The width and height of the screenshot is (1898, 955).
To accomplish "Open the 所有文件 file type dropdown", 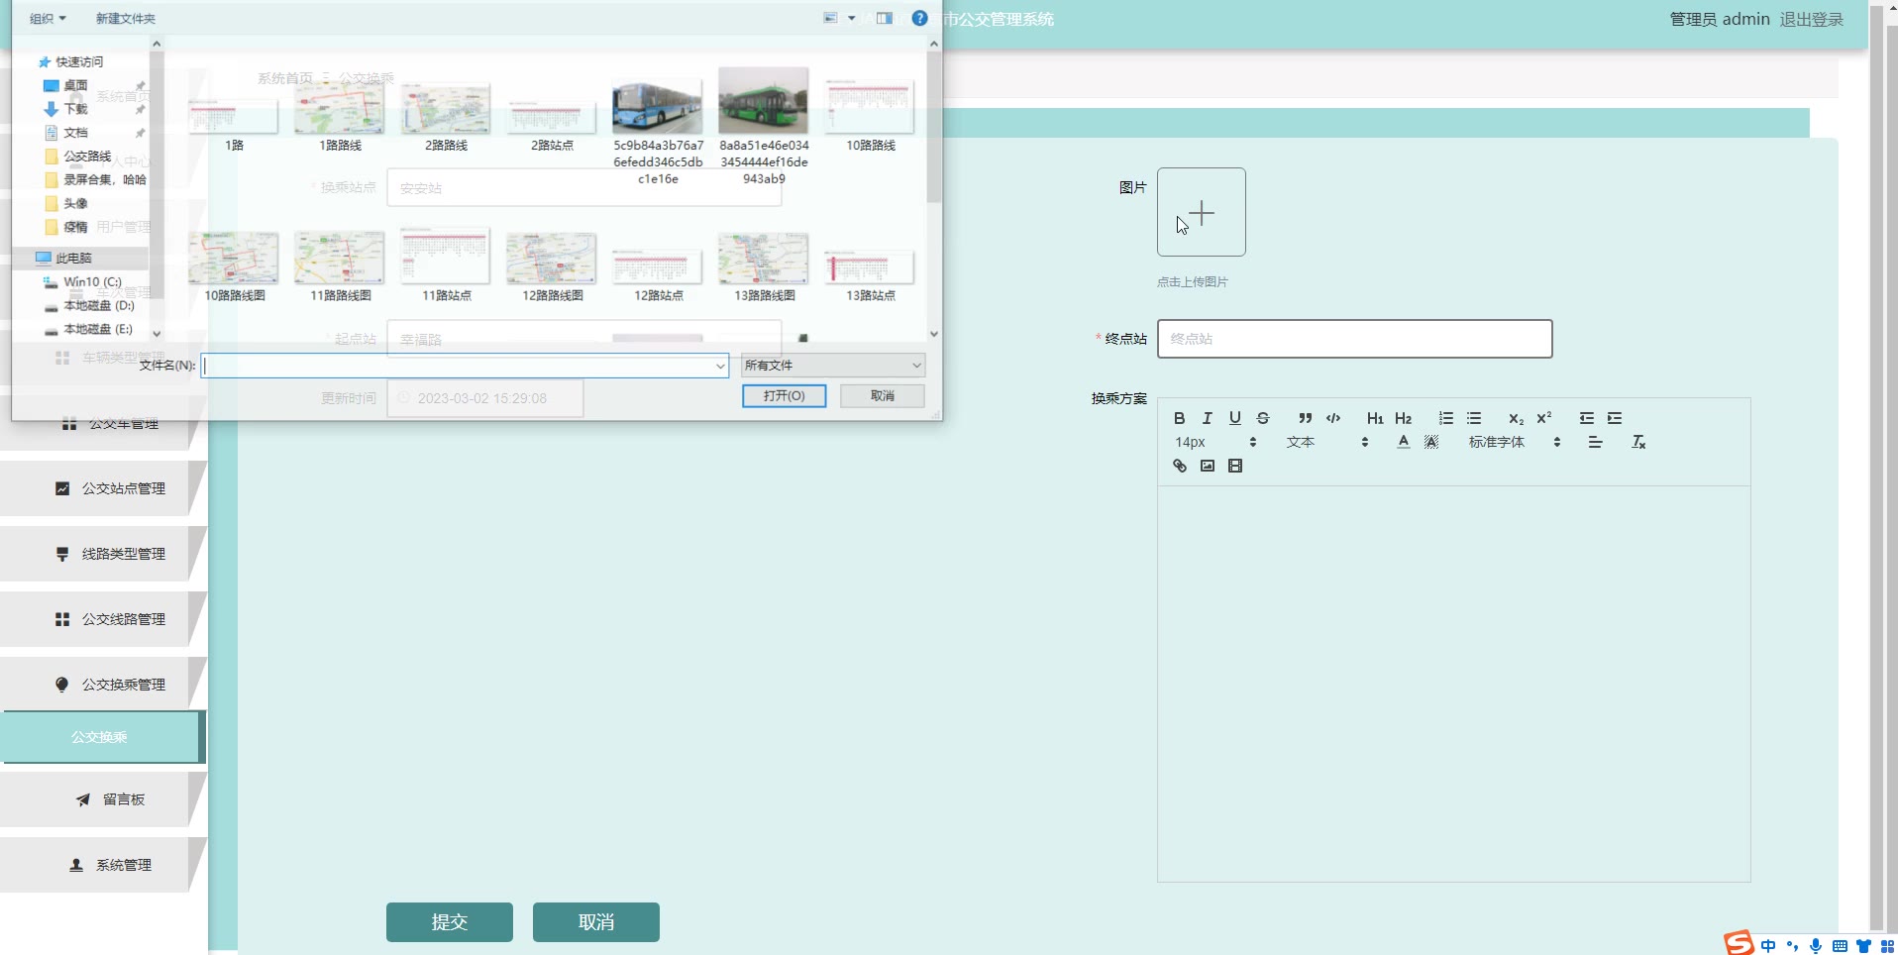I will click(833, 366).
